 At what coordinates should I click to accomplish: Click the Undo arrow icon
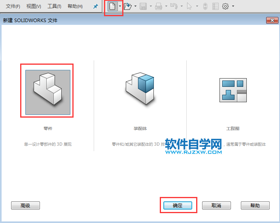tap(174, 6)
